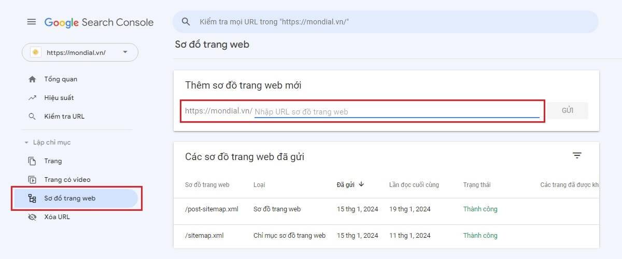The width and height of the screenshot is (622, 259).
Task: Open the hamburger main menu
Action: click(x=32, y=22)
